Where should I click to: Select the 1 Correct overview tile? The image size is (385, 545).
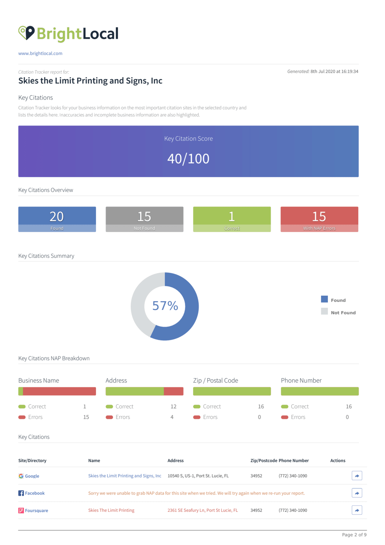point(232,219)
